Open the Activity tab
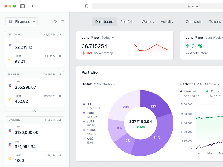Viewport: 223px width, 167px height. click(167, 22)
